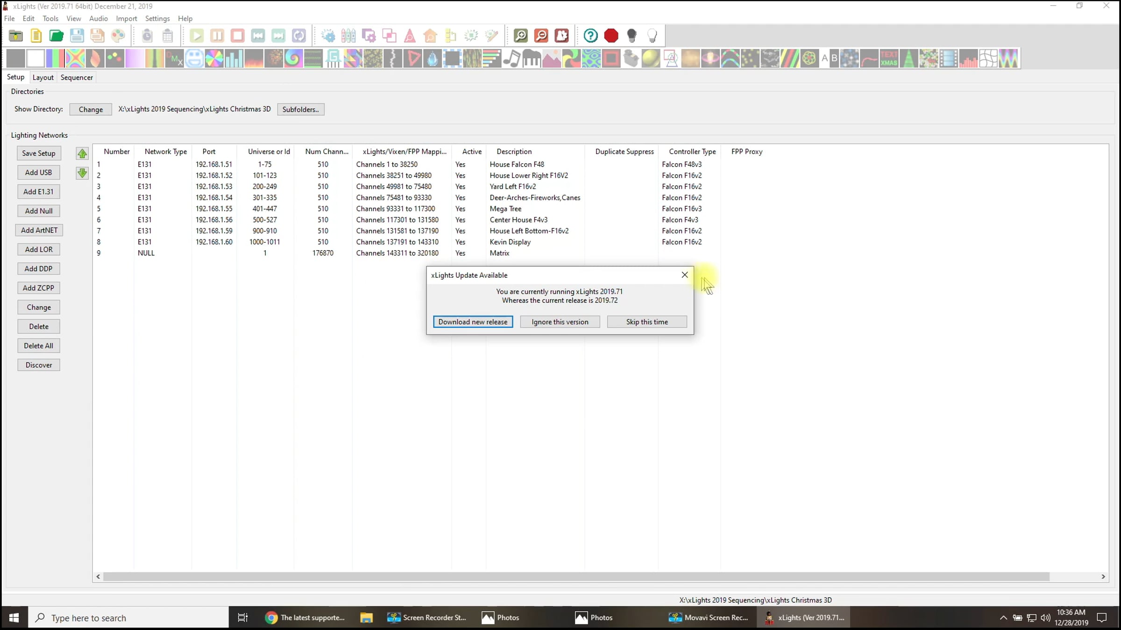This screenshot has height=630, width=1121.
Task: Open the Import menu
Action: pyautogui.click(x=126, y=19)
